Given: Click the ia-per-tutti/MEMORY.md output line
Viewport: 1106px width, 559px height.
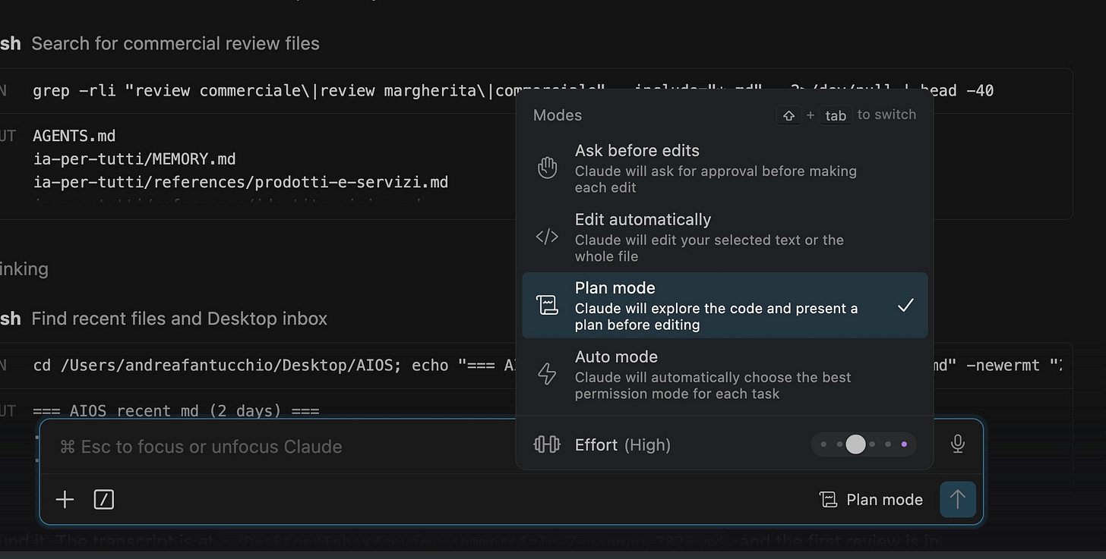Looking at the screenshot, I should pos(134,159).
